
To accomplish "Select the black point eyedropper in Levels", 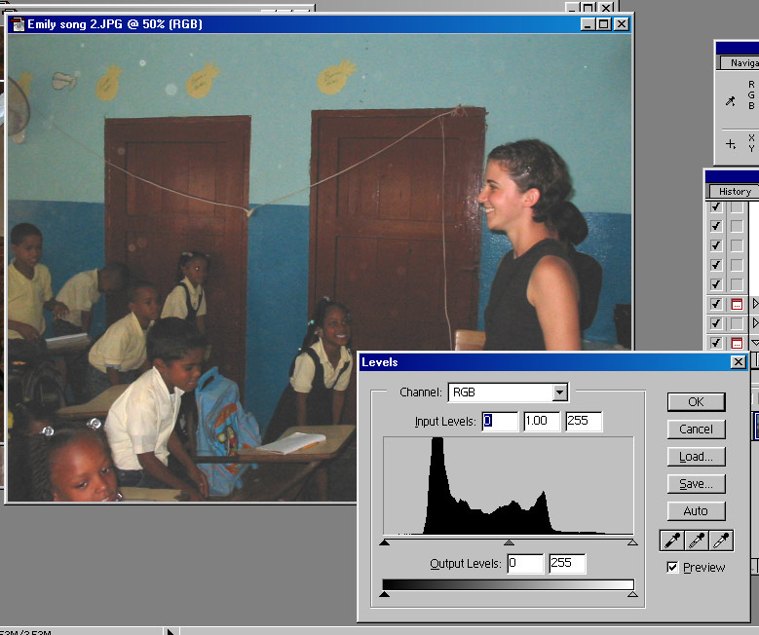I will (x=672, y=541).
